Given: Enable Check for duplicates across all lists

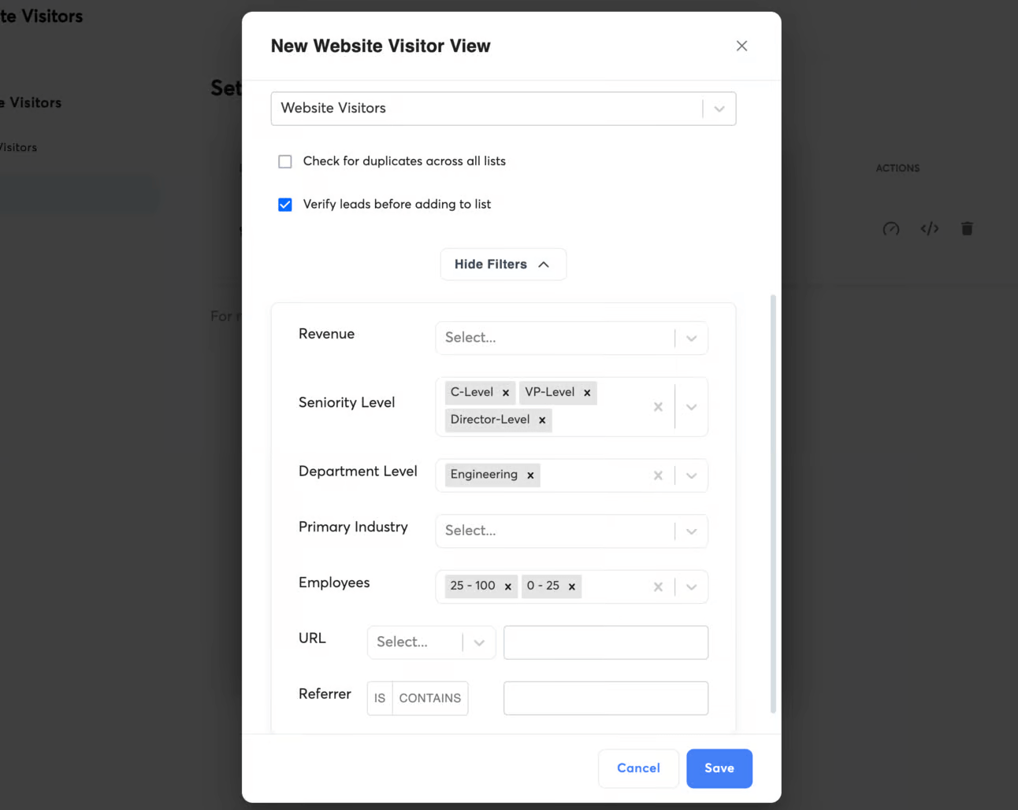Looking at the screenshot, I should [285, 161].
